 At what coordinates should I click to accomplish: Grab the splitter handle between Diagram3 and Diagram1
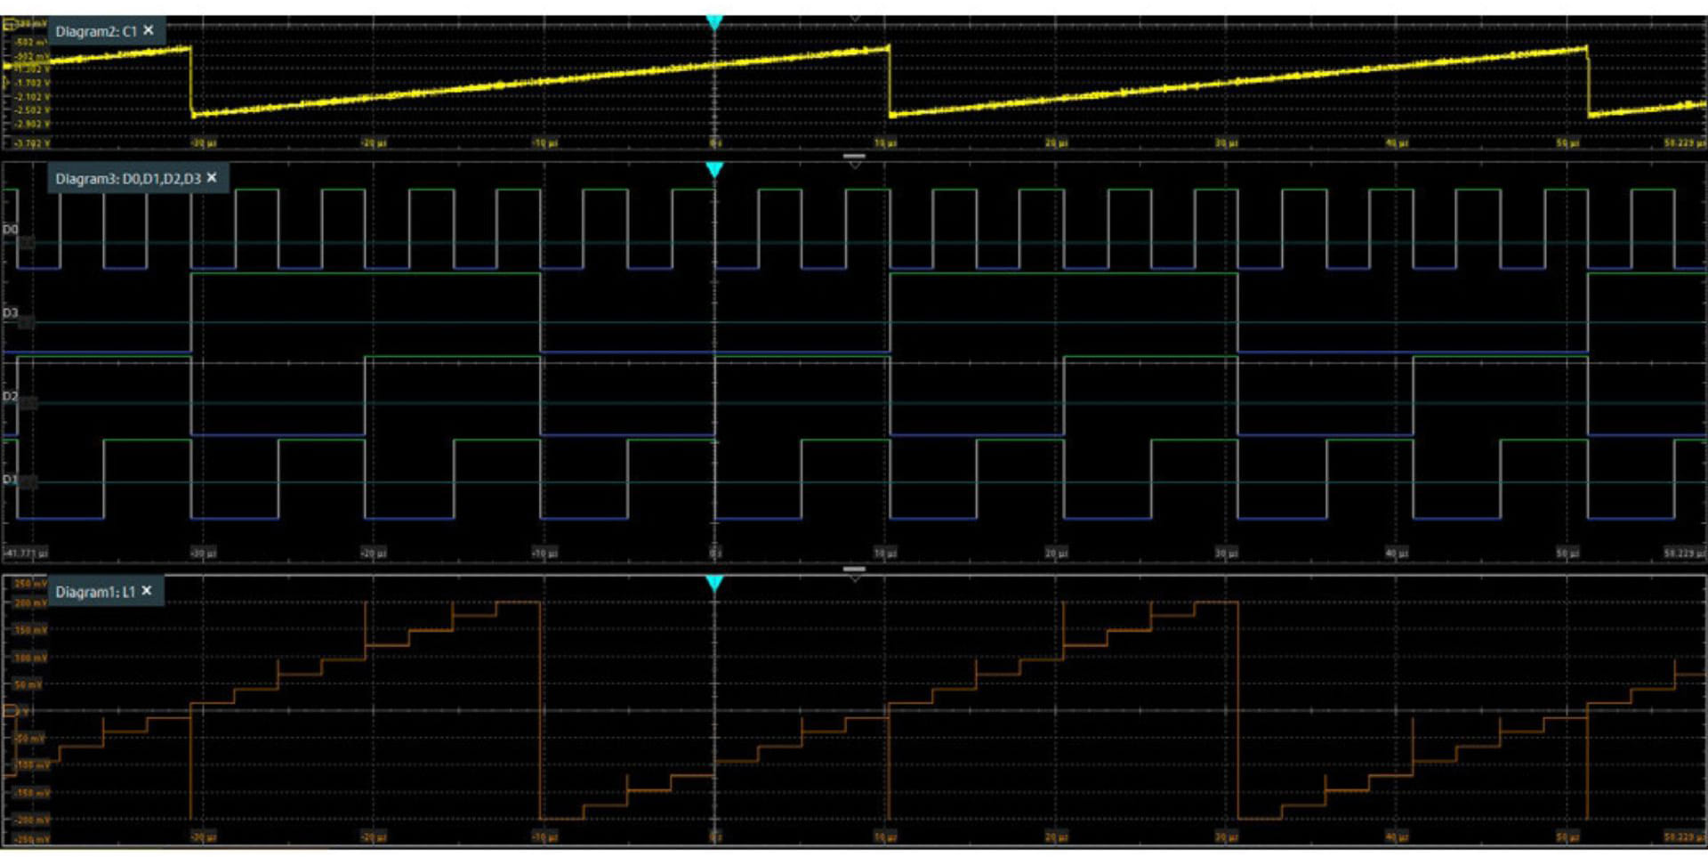pyautogui.click(x=854, y=569)
